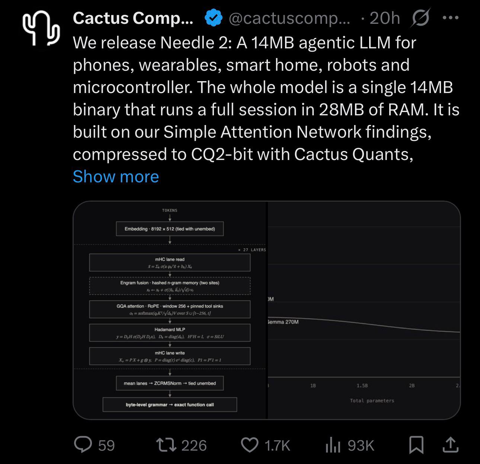Image resolution: width=480 pixels, height=464 pixels.
Task: Tap the 59 replies count
Action: [106, 445]
